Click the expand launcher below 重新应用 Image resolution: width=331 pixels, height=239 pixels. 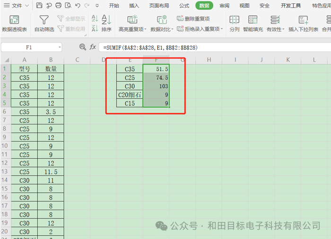click(x=85, y=35)
